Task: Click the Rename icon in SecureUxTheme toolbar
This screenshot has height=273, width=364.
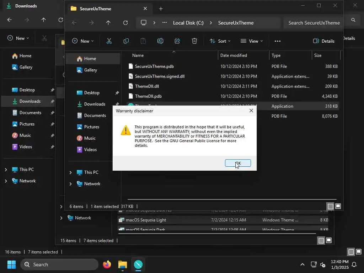Action: (160, 41)
